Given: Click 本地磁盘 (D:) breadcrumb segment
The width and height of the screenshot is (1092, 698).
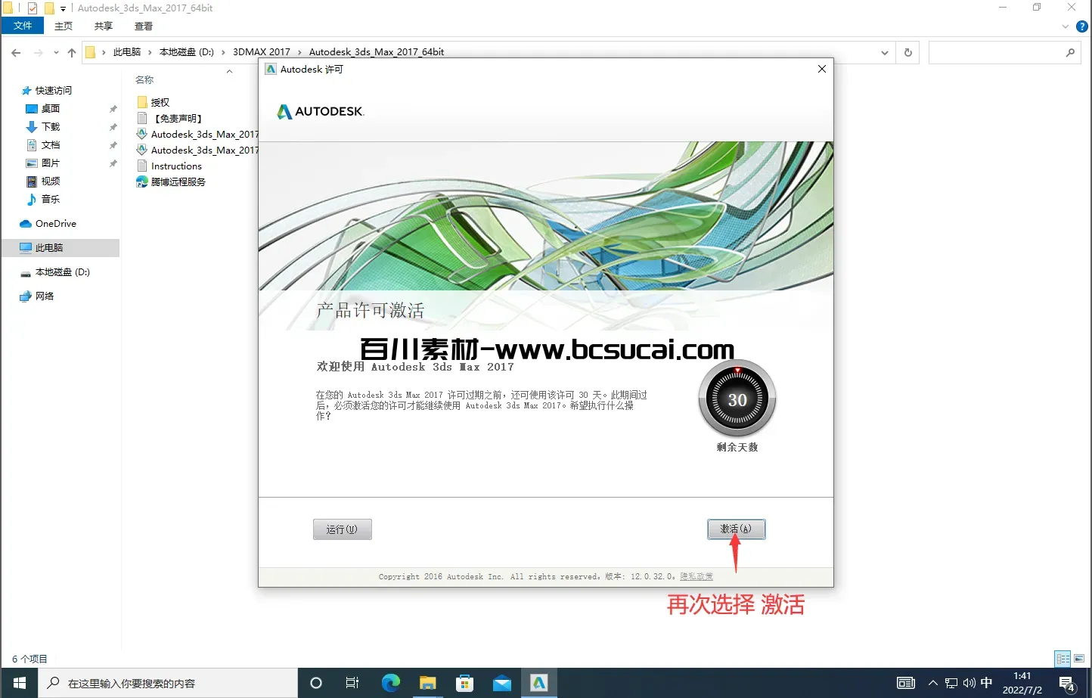Looking at the screenshot, I should [x=187, y=52].
